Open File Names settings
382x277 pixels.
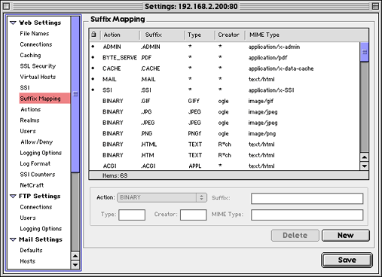35,33
